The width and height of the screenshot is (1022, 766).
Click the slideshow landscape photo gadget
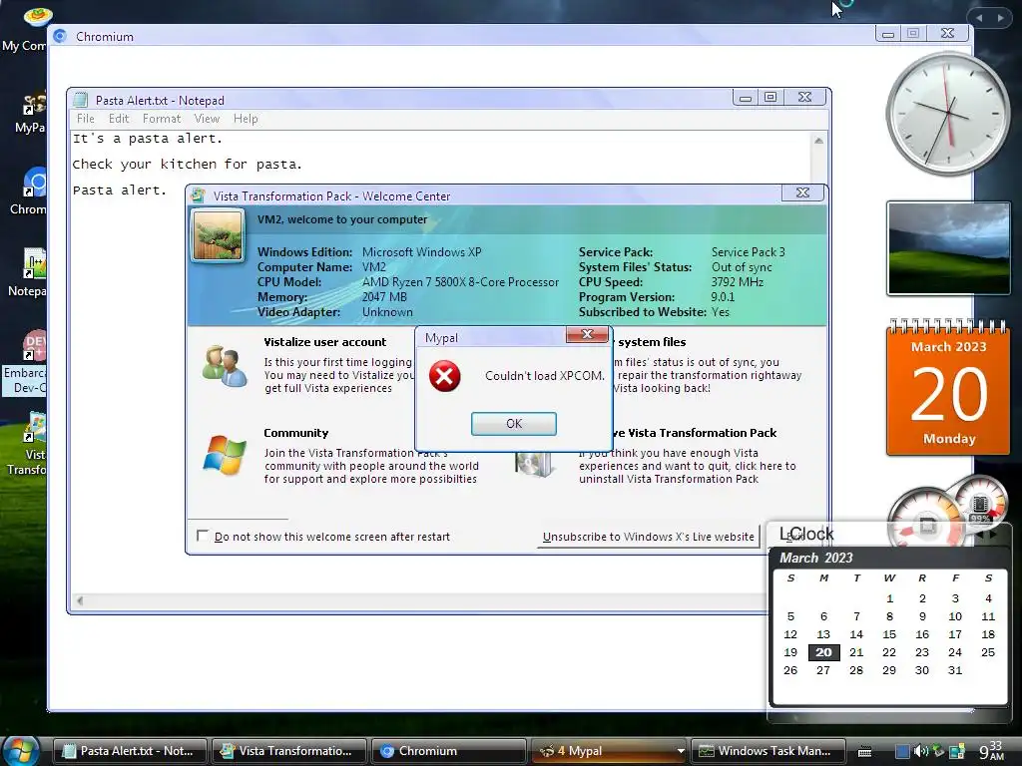(x=948, y=248)
